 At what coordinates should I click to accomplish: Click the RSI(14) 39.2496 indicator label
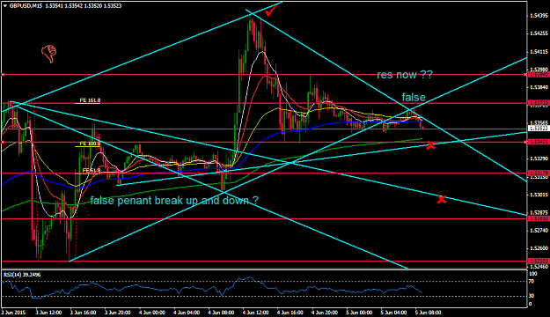pyautogui.click(x=22, y=275)
